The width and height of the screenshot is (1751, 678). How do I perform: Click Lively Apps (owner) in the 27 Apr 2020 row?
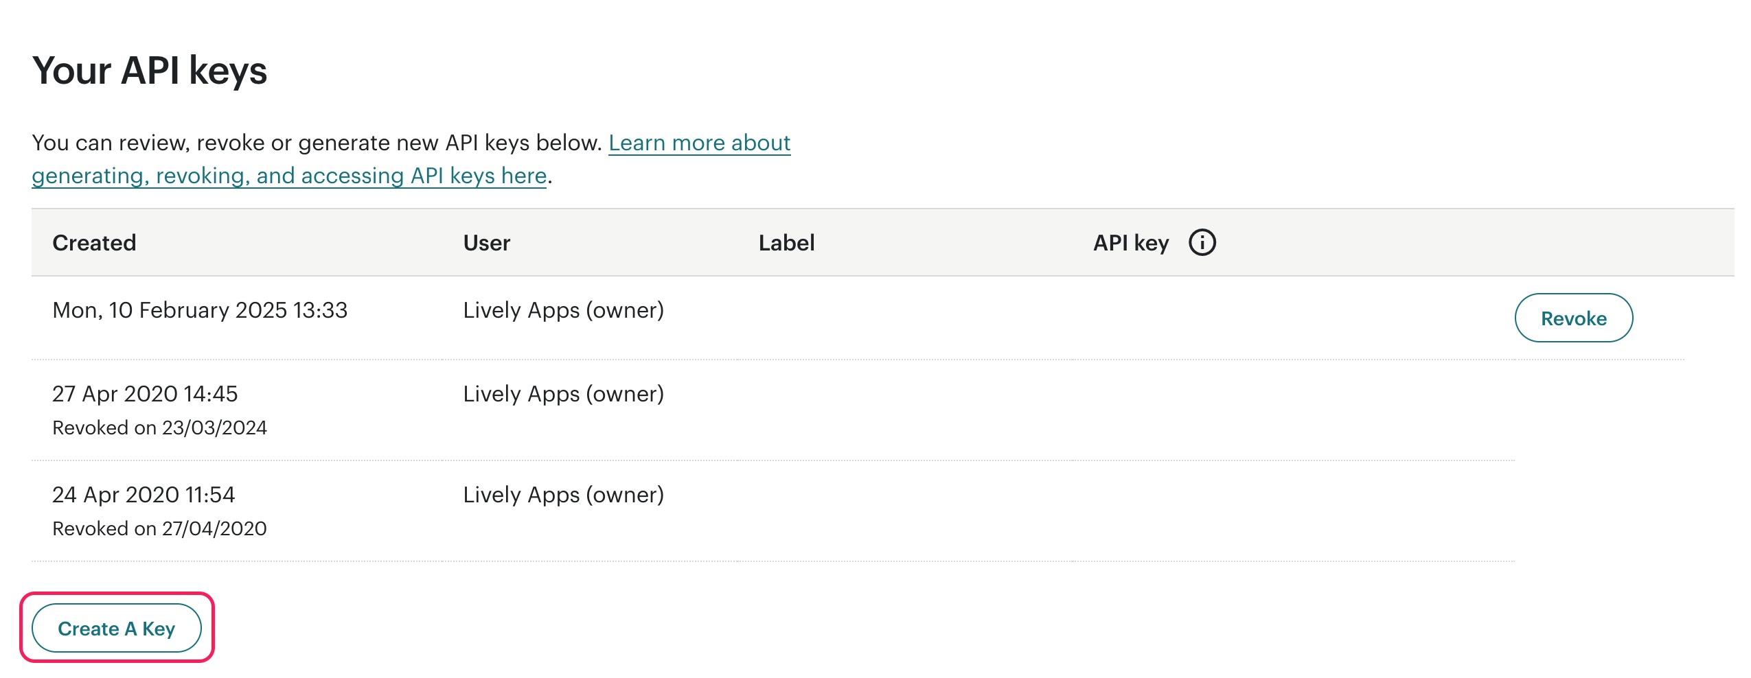click(563, 394)
